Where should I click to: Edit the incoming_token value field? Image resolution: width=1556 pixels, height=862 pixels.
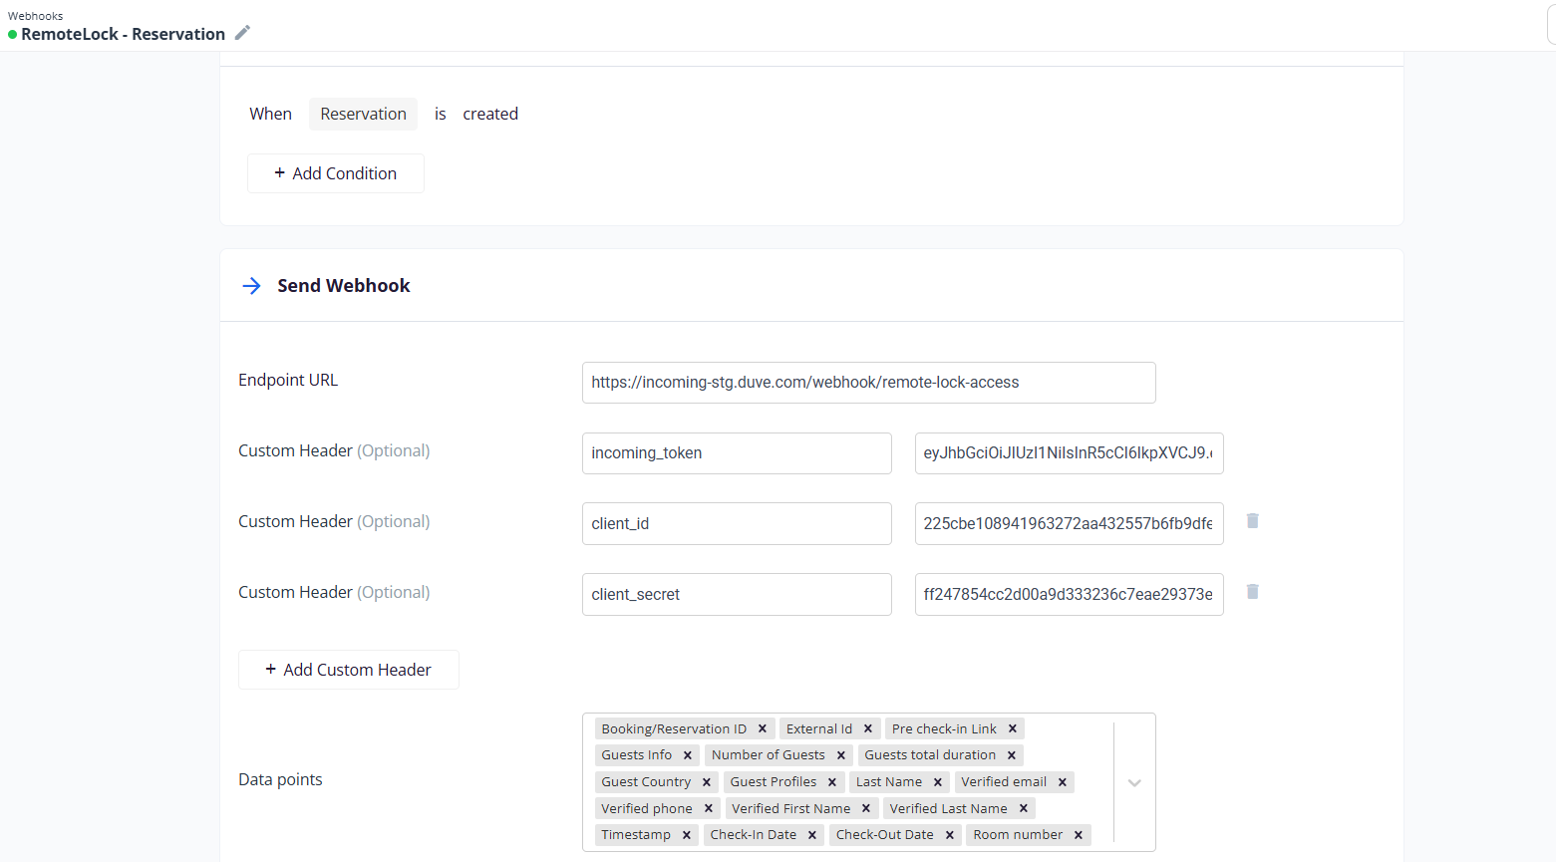point(1069,453)
